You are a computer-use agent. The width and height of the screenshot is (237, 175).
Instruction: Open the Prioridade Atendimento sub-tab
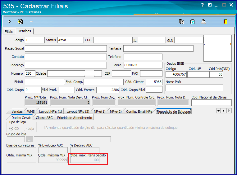(75, 118)
